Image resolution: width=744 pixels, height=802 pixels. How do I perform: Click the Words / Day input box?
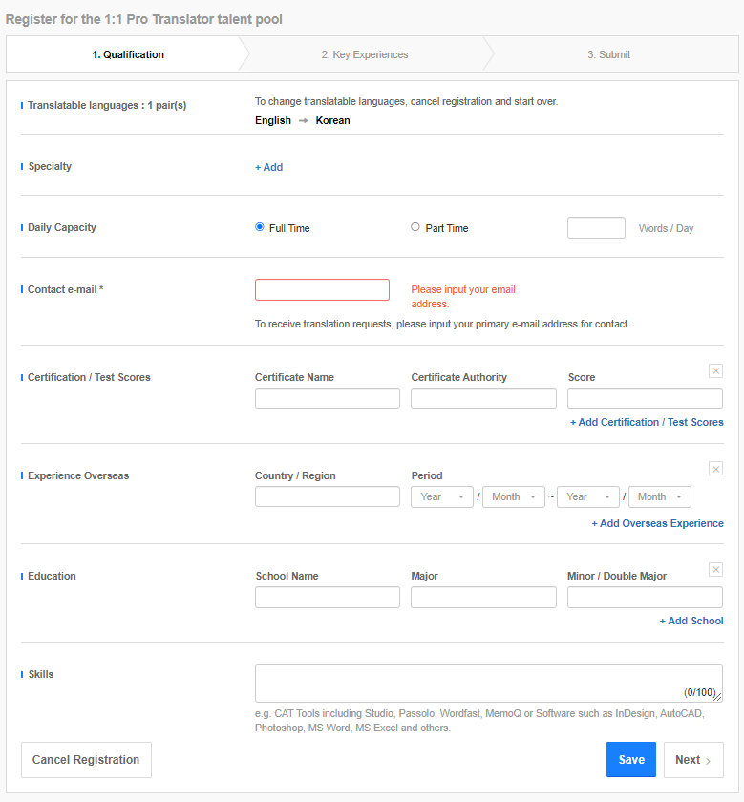click(x=596, y=227)
